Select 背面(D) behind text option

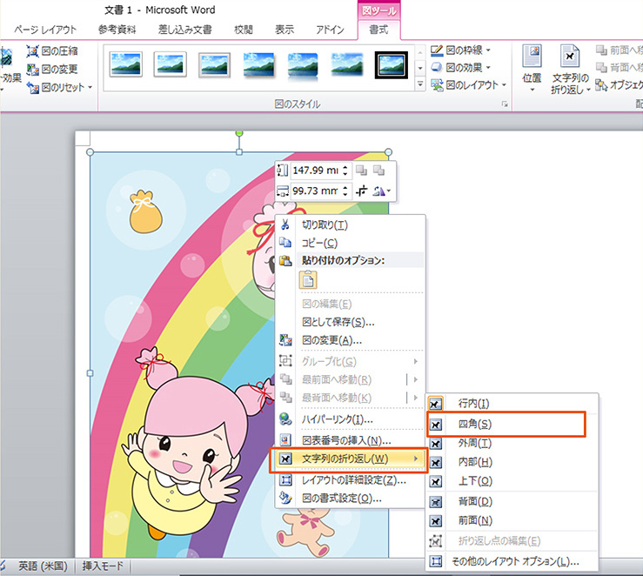point(512,501)
